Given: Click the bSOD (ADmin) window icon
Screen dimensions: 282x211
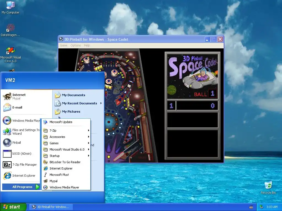Looking at the screenshot, I should click(x=7, y=154).
